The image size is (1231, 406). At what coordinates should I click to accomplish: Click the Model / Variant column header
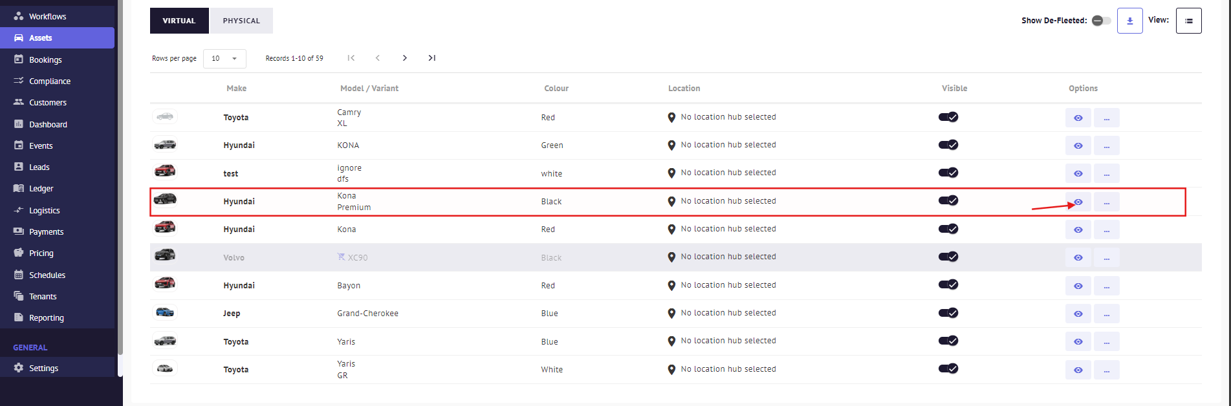369,89
